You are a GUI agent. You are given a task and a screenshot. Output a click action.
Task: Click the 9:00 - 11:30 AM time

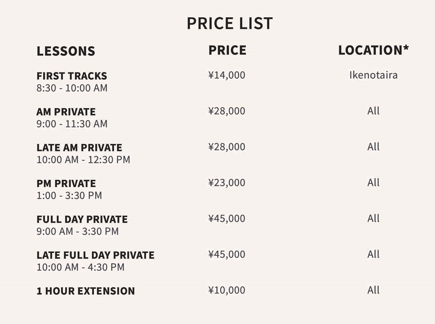(72, 124)
